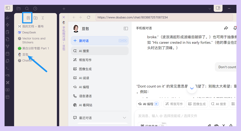Click the Don't count message bubble

pyautogui.click(x=226, y=67)
